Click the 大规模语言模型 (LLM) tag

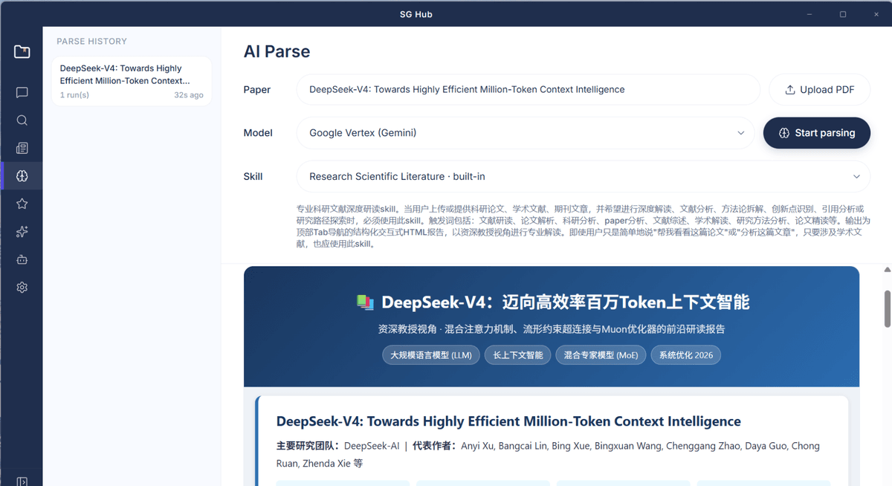[431, 355]
